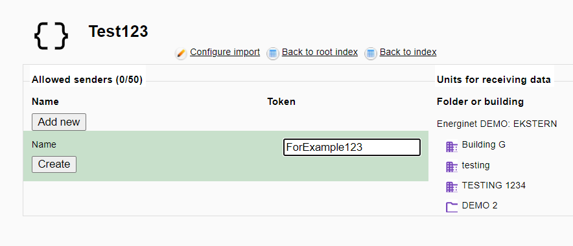Image resolution: width=573 pixels, height=246 pixels.
Task: Click the Energinet DEMO: EKSTERN root entry
Action: pos(497,124)
